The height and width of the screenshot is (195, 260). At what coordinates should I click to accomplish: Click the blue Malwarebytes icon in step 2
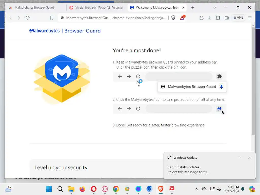(219, 109)
